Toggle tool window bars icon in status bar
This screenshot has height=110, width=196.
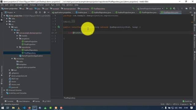coord(2,104)
